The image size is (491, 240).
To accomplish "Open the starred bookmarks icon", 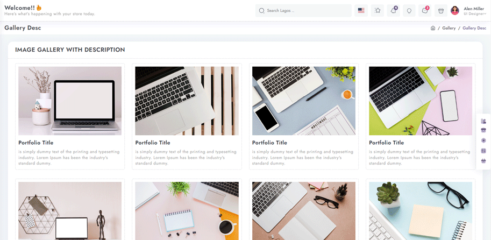I will [x=378, y=10].
